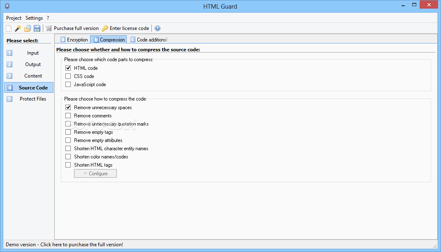The width and height of the screenshot is (441, 252).
Task: Click the step 1 number icon beside Input
Action: 9,53
